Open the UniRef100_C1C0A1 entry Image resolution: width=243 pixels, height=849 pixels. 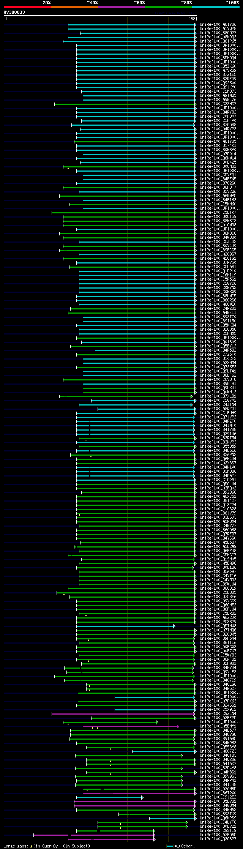218,480
